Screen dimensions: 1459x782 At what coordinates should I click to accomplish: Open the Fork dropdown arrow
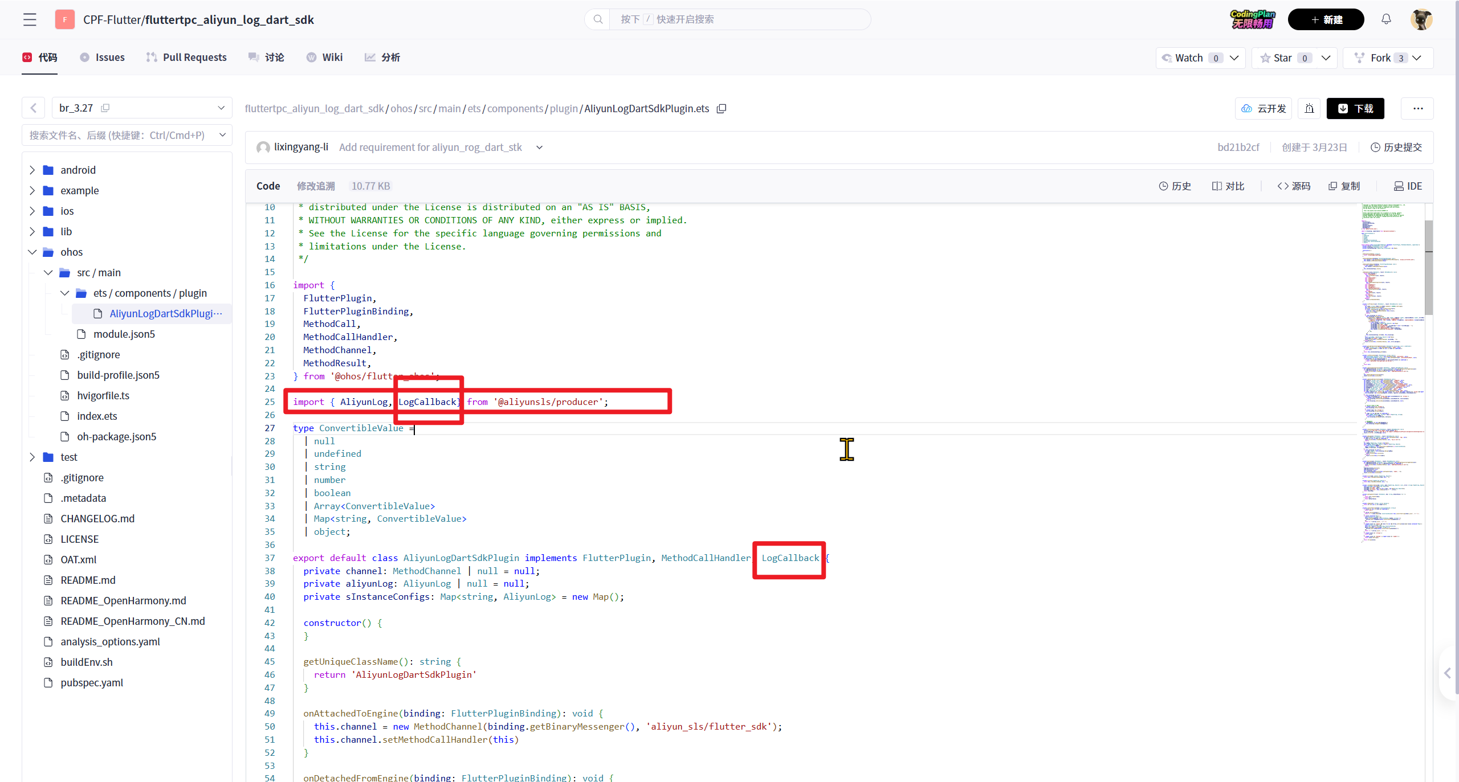tap(1417, 58)
